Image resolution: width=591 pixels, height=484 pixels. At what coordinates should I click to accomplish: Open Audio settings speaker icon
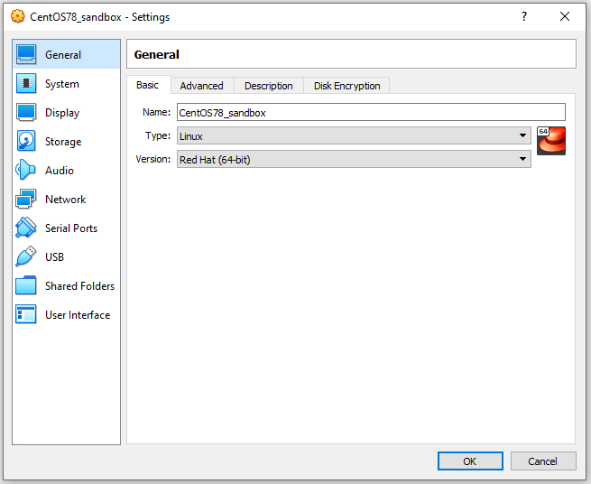click(26, 171)
